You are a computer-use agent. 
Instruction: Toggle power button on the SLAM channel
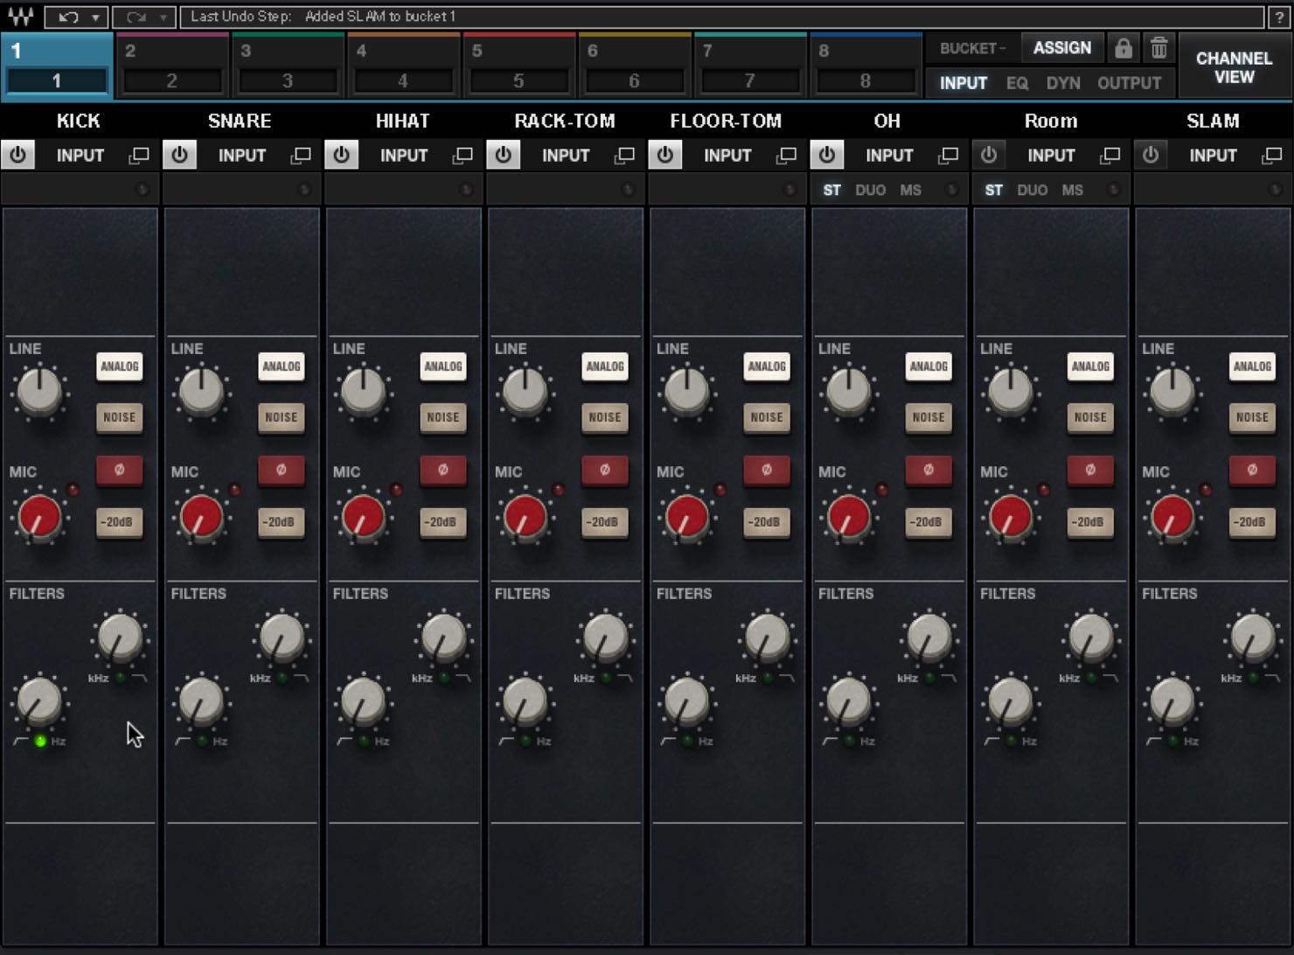(x=1151, y=155)
